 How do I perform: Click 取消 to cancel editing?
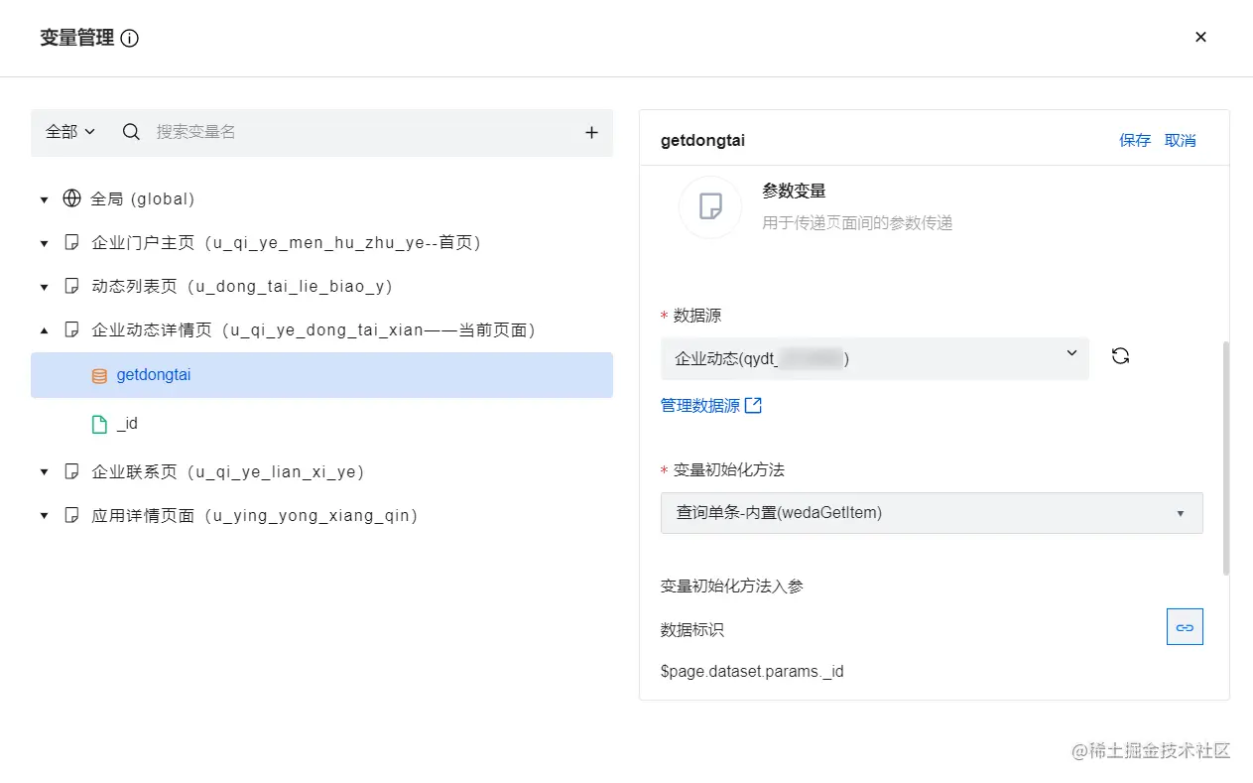tap(1180, 141)
